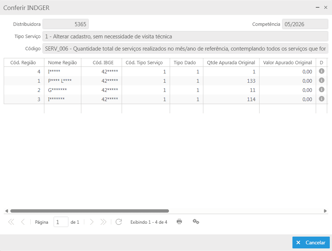Click the Nome Região column header
332x251 pixels.
[62, 63]
